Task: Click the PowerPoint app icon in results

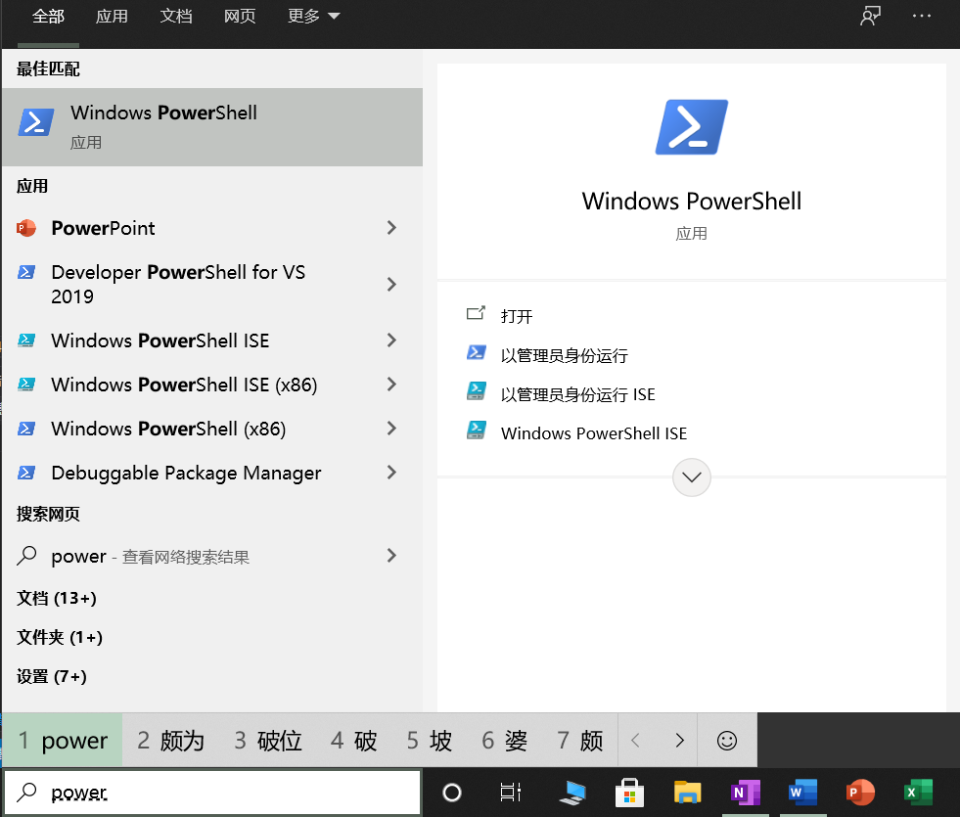Action: tap(26, 228)
